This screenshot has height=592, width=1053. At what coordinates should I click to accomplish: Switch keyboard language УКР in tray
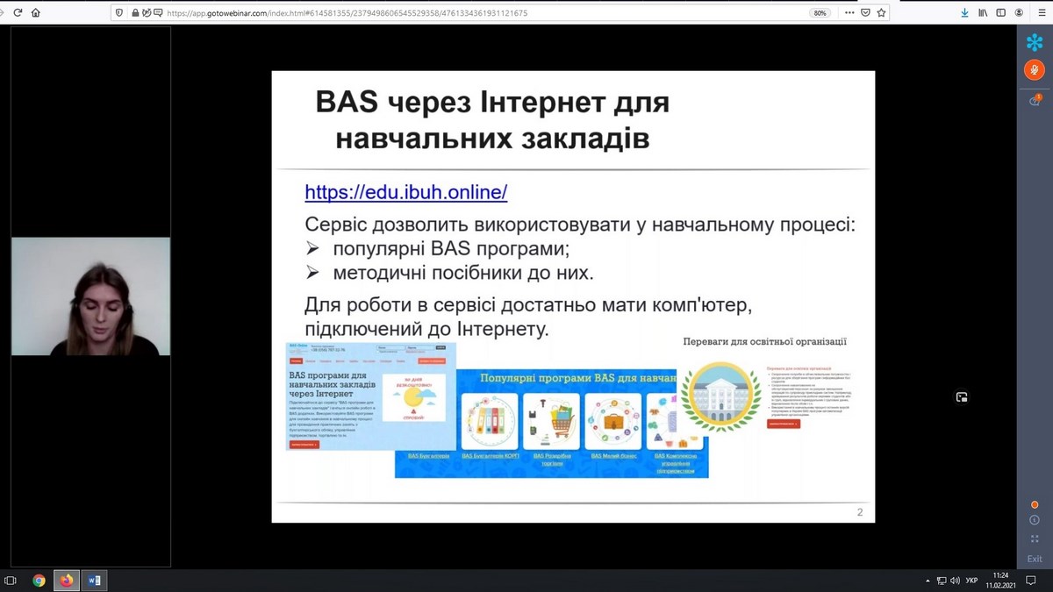pos(971,581)
